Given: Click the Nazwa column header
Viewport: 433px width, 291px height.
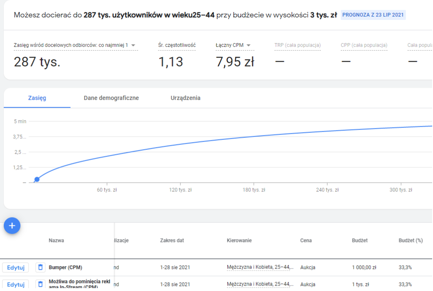Looking at the screenshot, I should (x=56, y=240).
